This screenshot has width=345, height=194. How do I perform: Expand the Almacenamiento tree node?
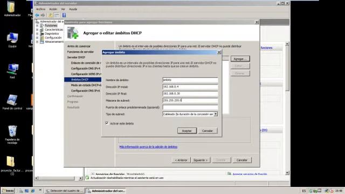[x=37, y=41]
